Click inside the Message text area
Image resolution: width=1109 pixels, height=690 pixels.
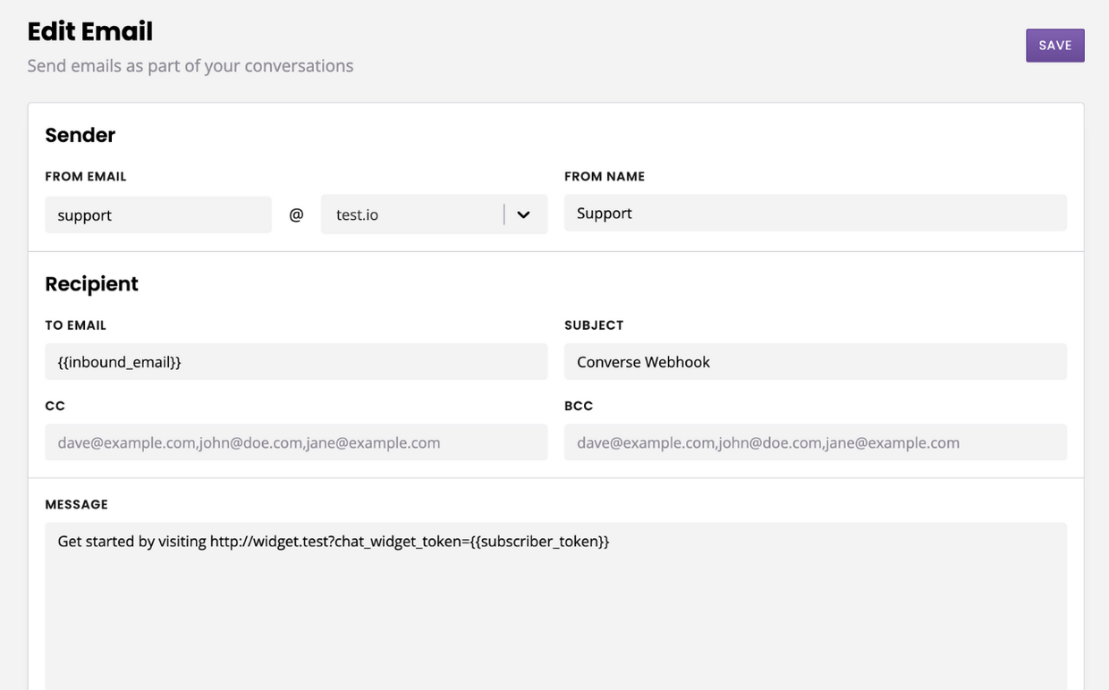tap(555, 606)
